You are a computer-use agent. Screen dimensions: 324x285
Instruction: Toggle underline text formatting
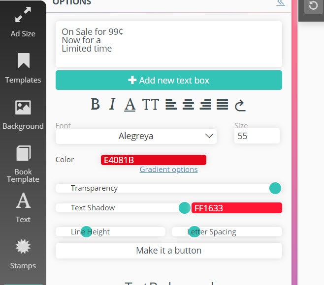[130, 104]
